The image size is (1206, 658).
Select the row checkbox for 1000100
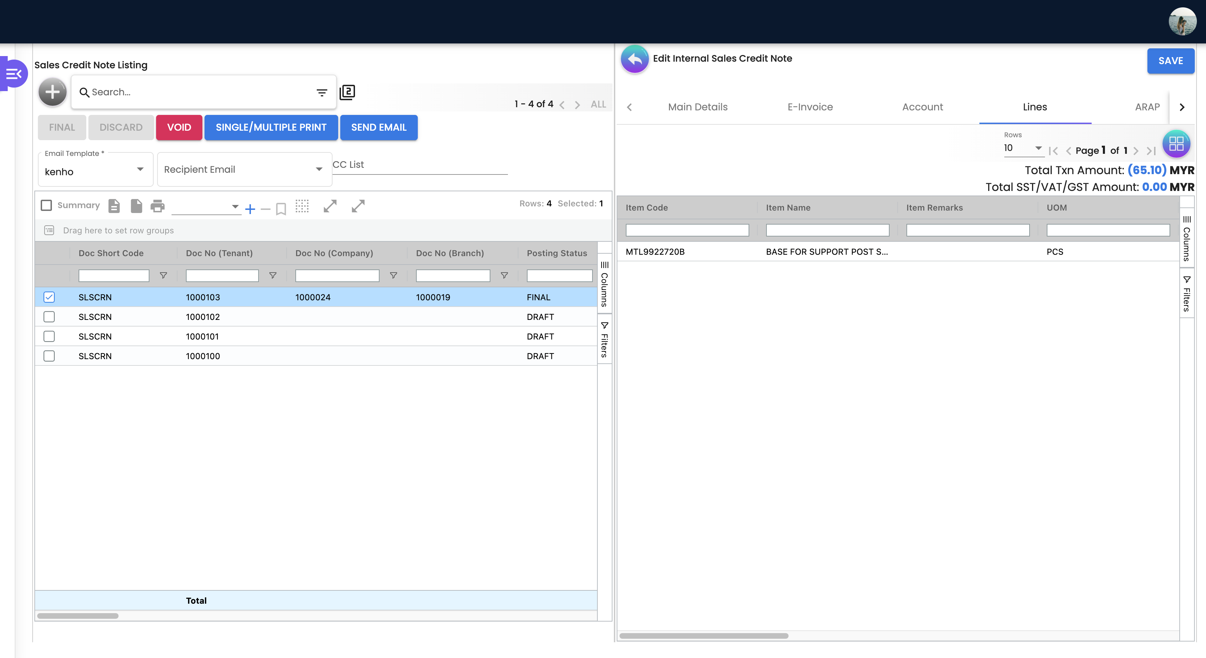(49, 356)
